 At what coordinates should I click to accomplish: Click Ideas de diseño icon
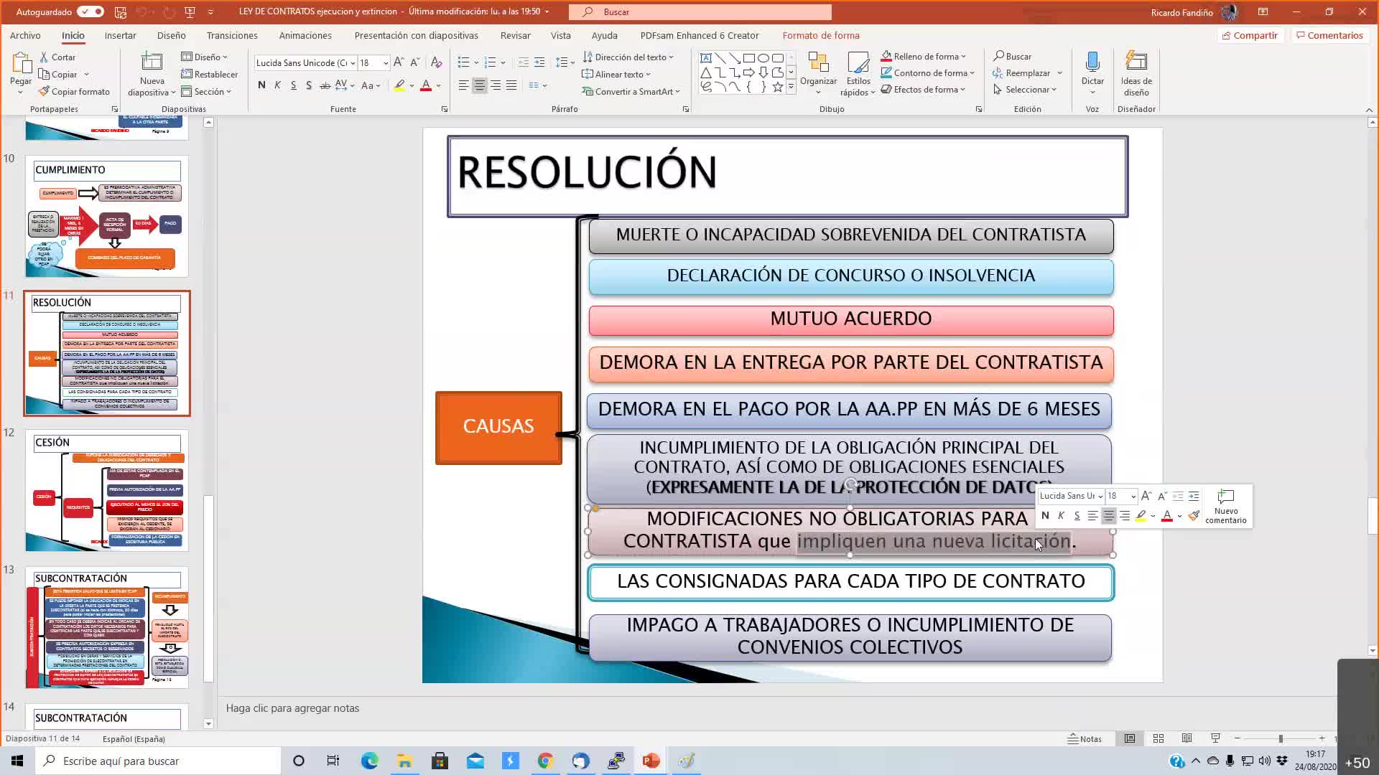pos(1136,62)
